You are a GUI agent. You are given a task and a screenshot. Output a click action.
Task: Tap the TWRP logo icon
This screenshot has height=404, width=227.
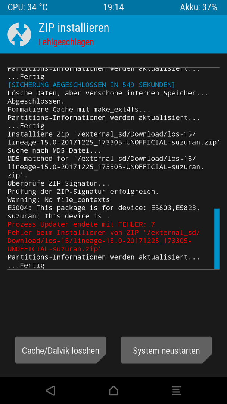19,34
